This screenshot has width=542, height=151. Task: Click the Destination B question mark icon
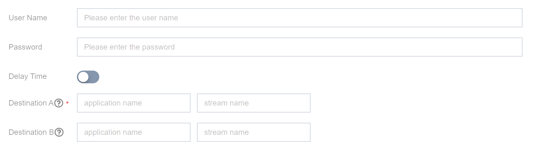(x=59, y=132)
